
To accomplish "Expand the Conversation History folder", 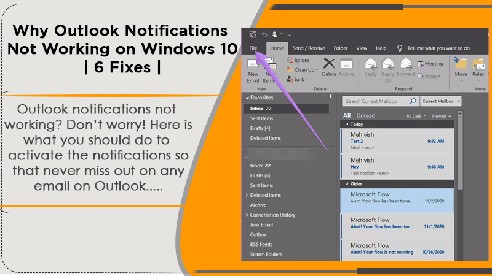I will tap(247, 215).
